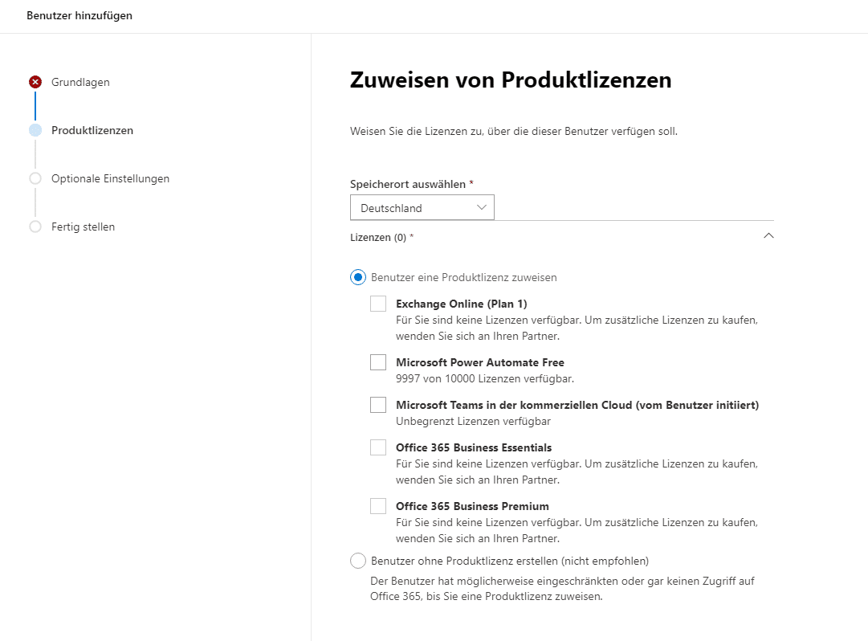
Task: Click the red error icon beside Grundlagen
Action: [x=35, y=82]
